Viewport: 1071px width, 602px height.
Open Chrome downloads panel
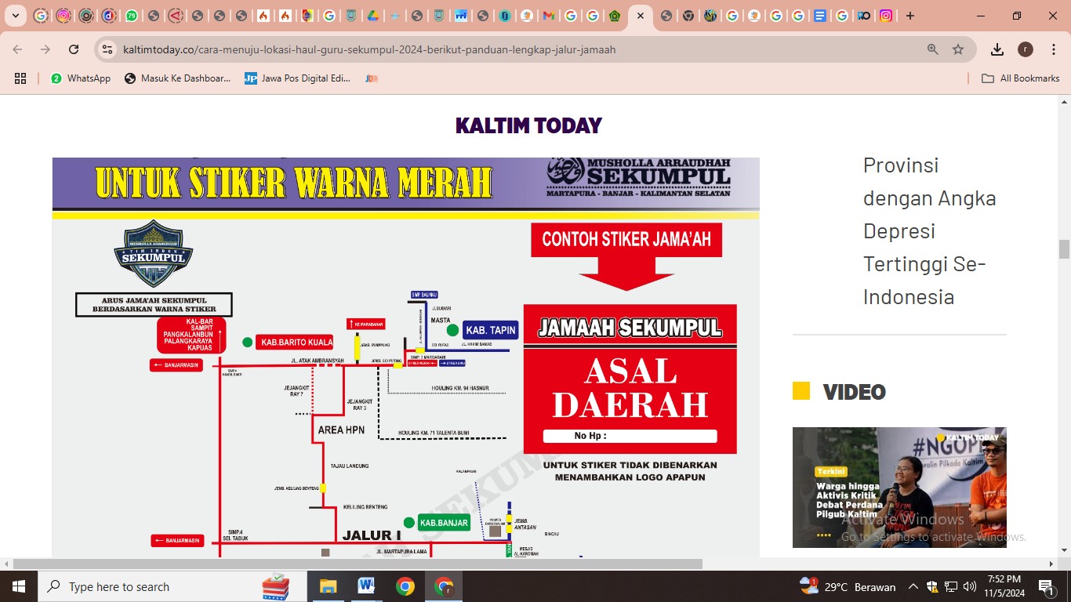[997, 49]
